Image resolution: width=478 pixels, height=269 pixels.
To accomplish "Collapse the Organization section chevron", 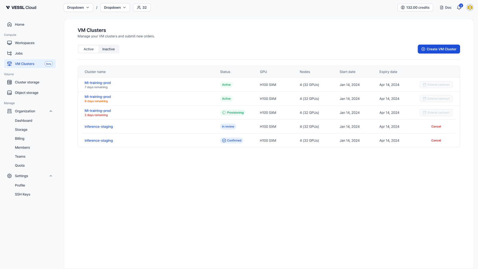I will pos(51,111).
